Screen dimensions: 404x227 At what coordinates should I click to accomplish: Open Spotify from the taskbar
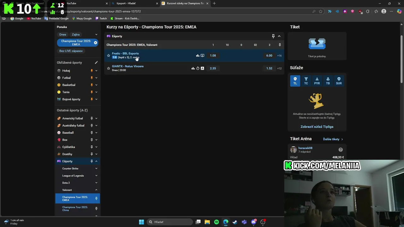click(x=217, y=222)
